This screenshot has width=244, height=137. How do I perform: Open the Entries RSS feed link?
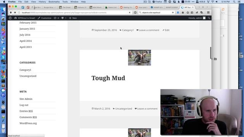click(26, 111)
